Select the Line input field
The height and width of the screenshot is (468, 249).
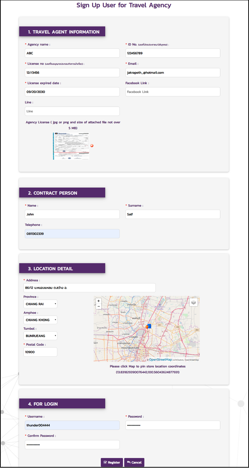72,111
